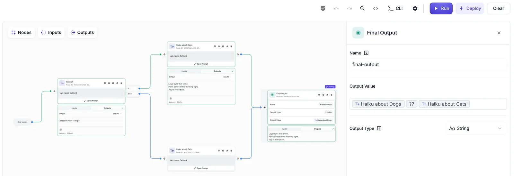Switch to Inputs tab under Final Output node
This screenshot has height=176, width=514.
284,129
